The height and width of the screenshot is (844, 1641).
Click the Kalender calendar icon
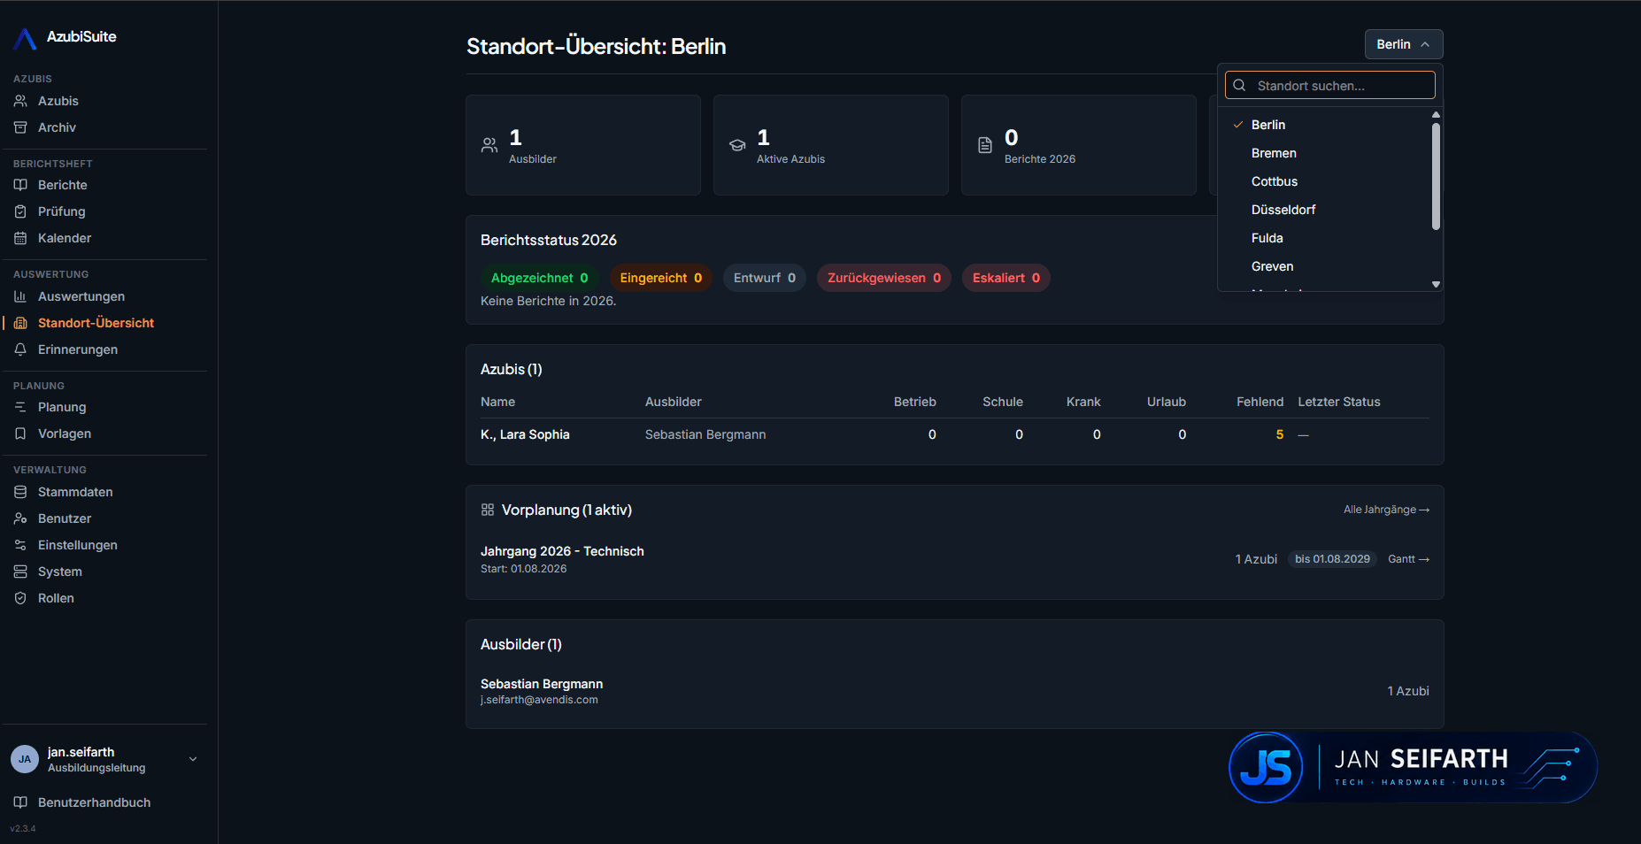[20, 238]
